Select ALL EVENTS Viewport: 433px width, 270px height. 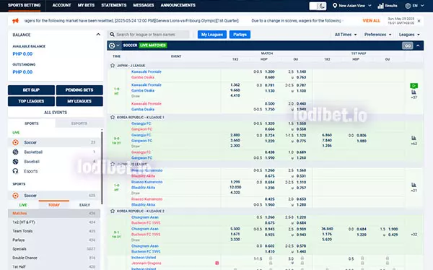click(x=56, y=113)
